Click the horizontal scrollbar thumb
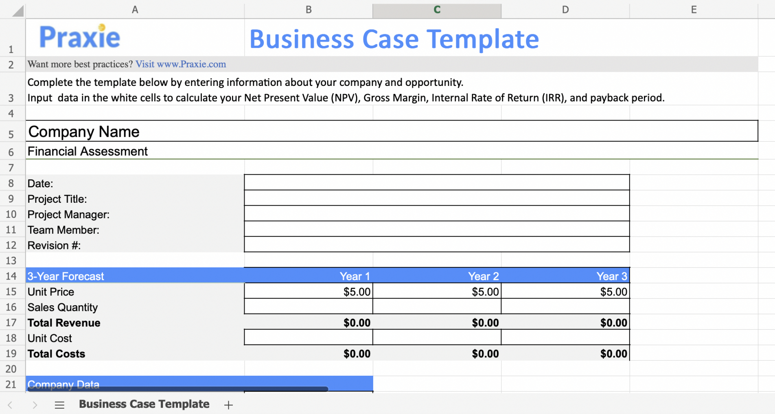Image resolution: width=775 pixels, height=414 pixels. pos(177,389)
